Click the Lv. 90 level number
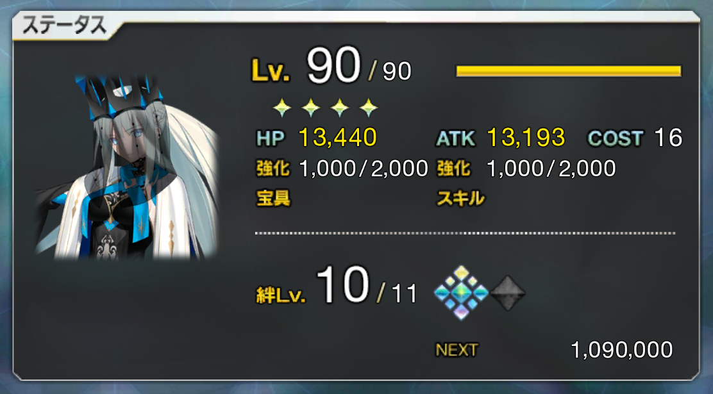Screen dimensions: 713x394 [x=334, y=67]
